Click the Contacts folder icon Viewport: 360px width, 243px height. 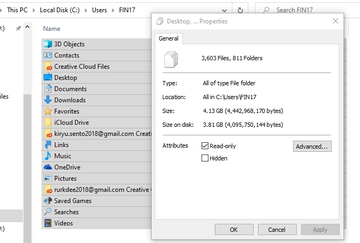pyautogui.click(x=48, y=55)
